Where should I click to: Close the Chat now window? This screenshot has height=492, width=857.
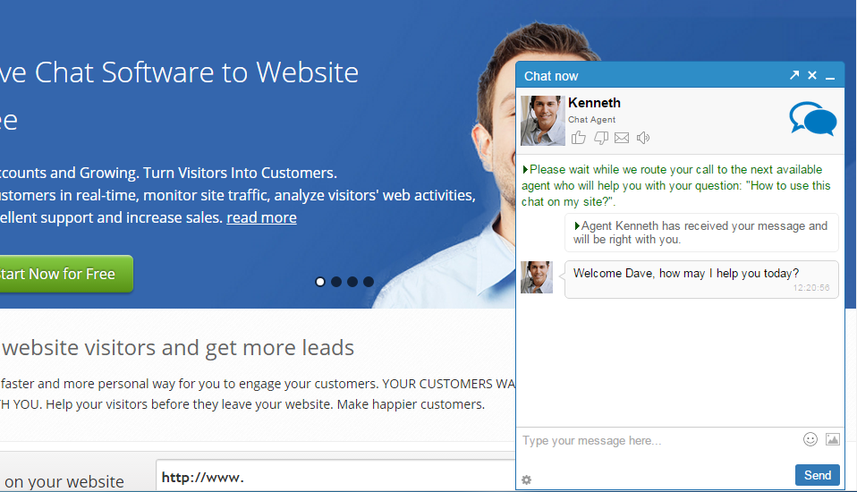[812, 75]
